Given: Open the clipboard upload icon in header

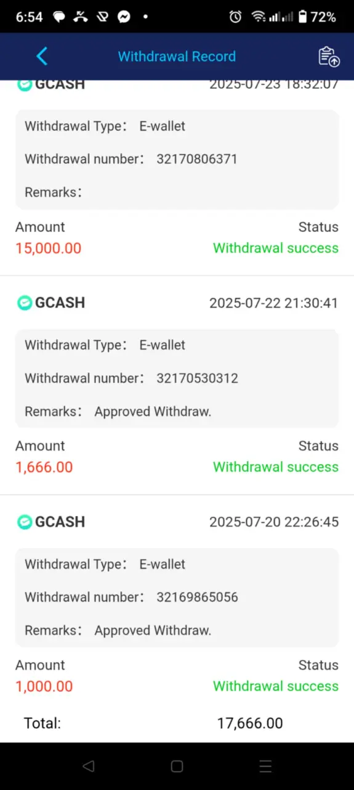Looking at the screenshot, I should [329, 56].
